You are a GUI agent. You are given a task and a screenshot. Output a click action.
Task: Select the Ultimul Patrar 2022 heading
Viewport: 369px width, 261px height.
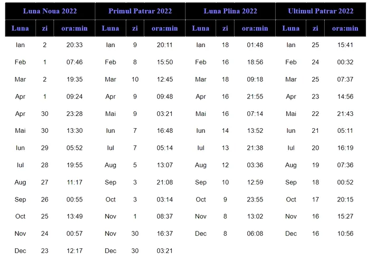[321, 11]
